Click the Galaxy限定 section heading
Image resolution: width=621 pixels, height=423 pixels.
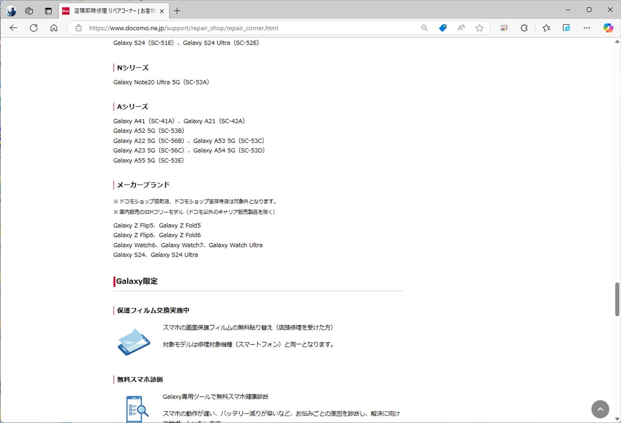137,281
